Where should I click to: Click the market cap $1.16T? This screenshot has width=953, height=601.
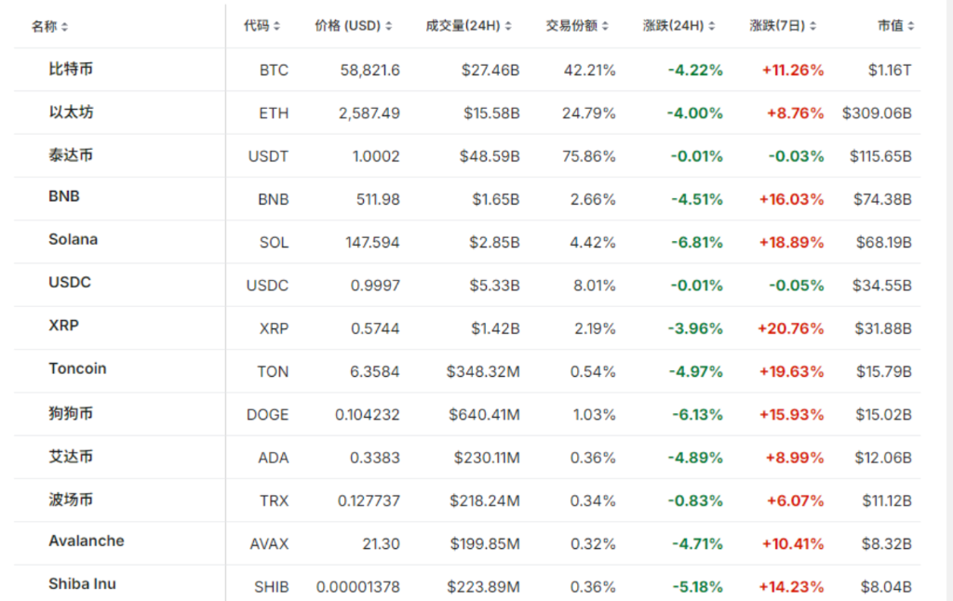pos(890,71)
